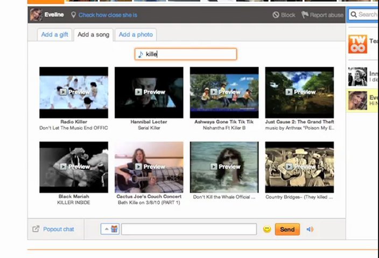The height and width of the screenshot is (258, 379).
Task: Open the Popout chat link
Action: pyautogui.click(x=59, y=229)
